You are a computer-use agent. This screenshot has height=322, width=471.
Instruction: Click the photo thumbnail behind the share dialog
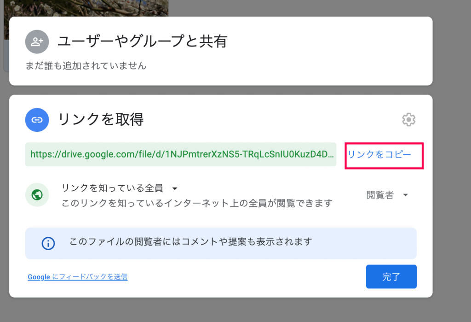(x=86, y=8)
